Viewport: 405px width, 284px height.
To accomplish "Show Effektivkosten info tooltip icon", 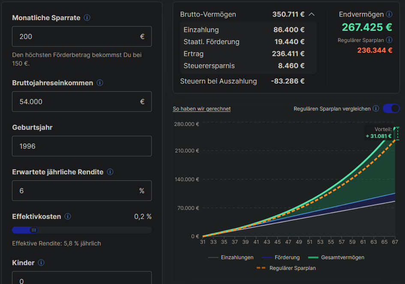I will click(x=68, y=217).
